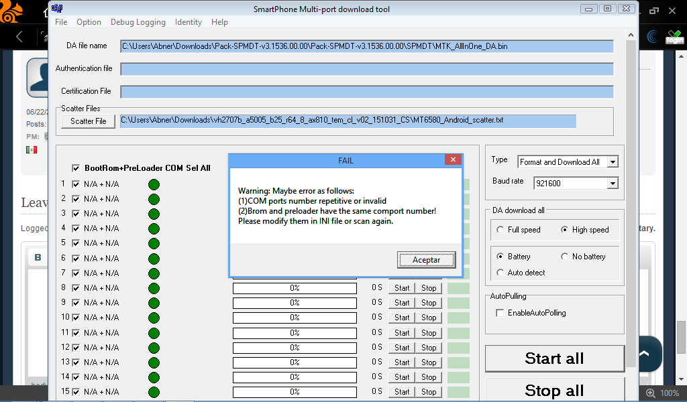
Task: Open the File menu
Action: 61,22
